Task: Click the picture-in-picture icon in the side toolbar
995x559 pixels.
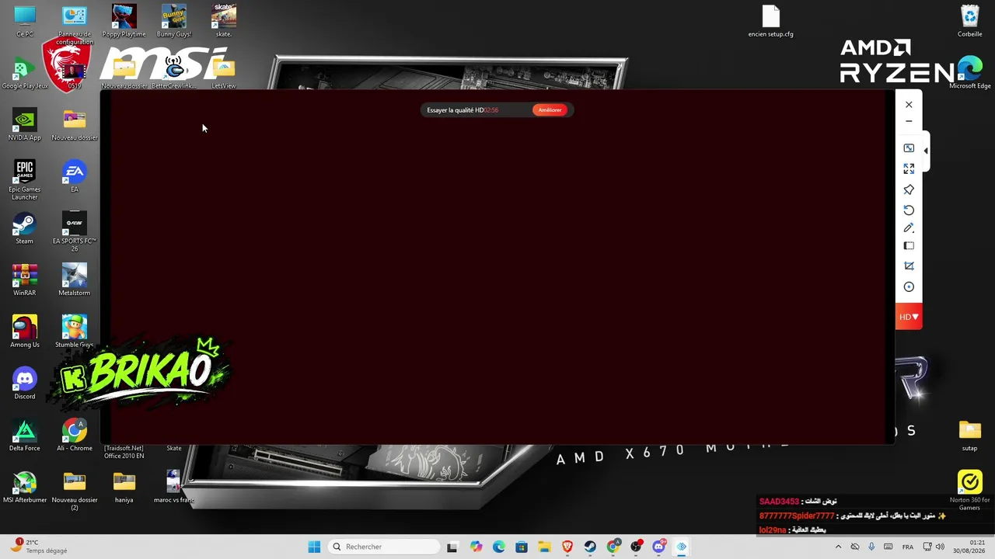Action: (x=909, y=148)
